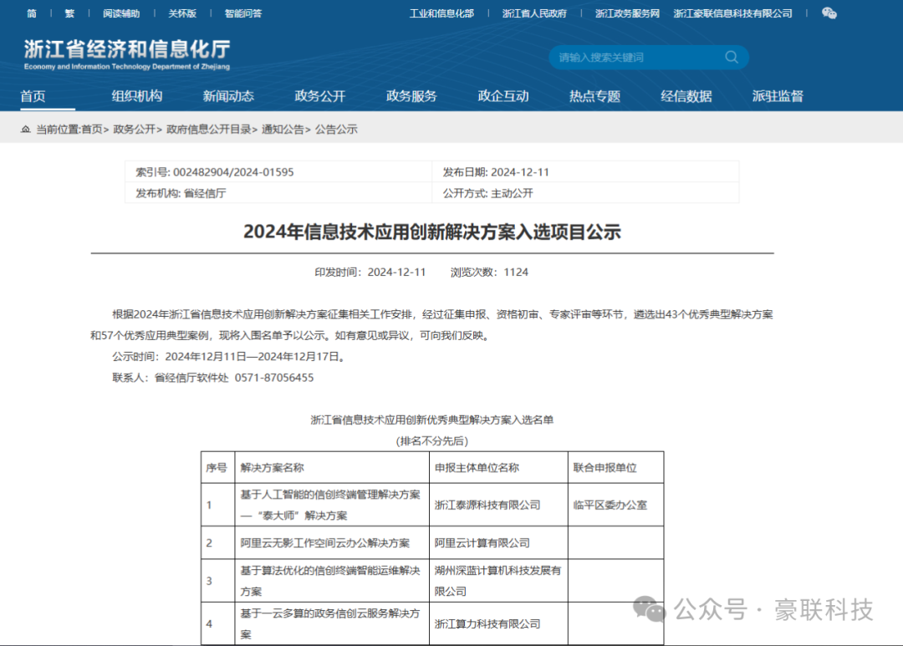This screenshot has width=903, height=646.
Task: Click the 印发时间: 2024-12-11 text
Action: pos(370,272)
